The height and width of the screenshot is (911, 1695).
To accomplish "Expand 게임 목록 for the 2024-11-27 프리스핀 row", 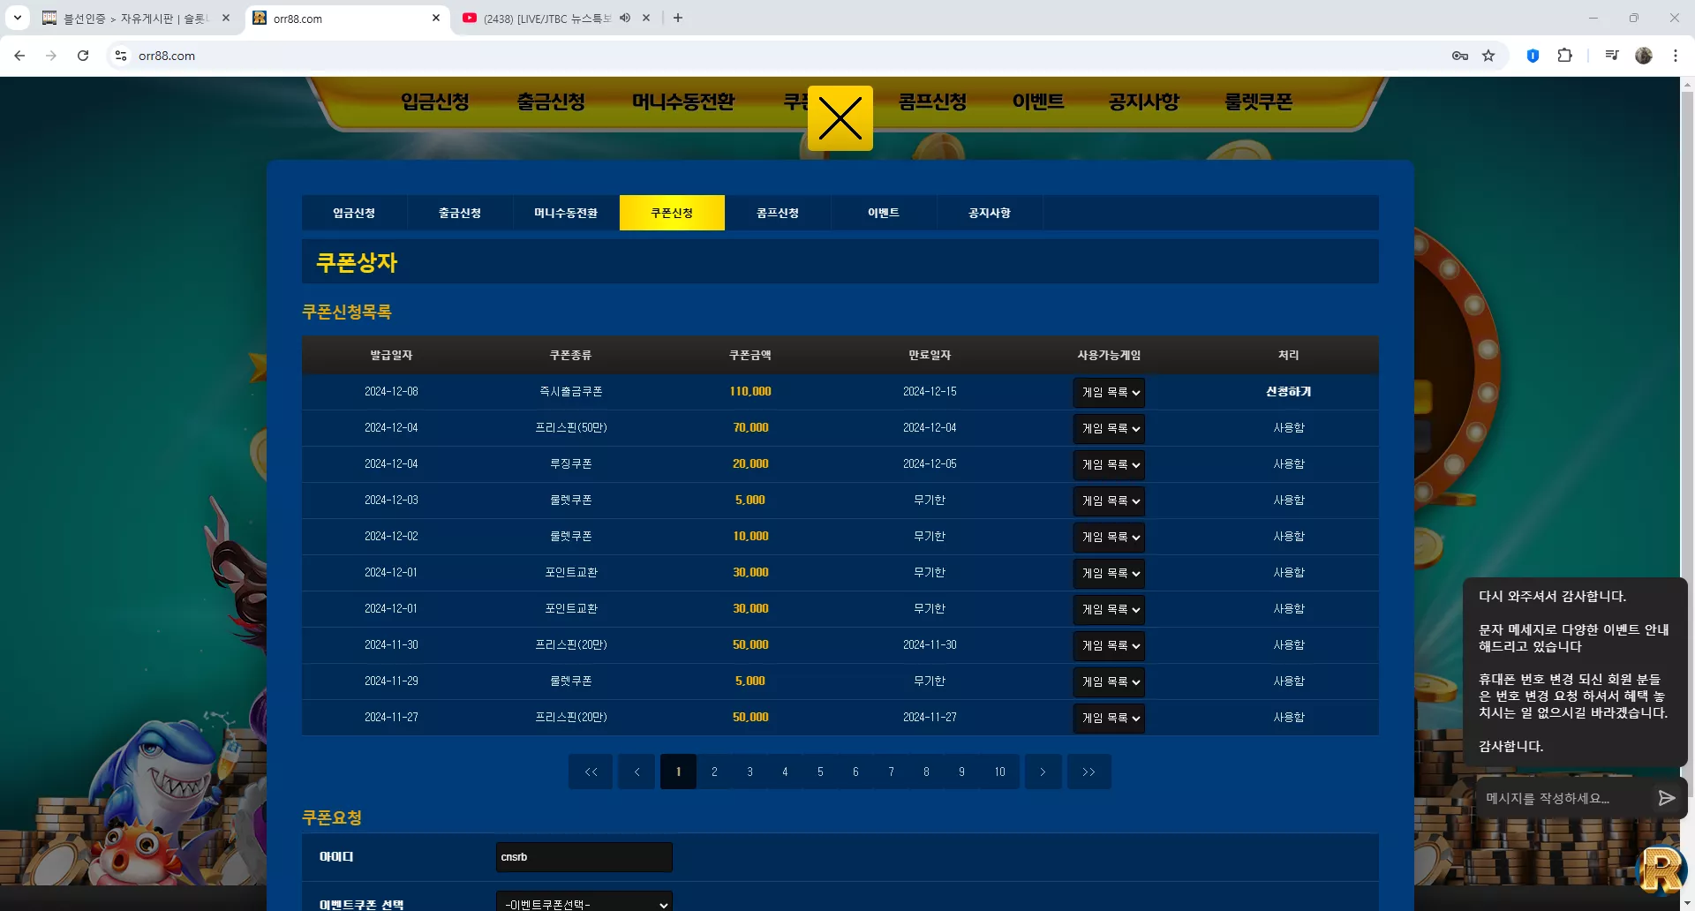I will (x=1110, y=718).
